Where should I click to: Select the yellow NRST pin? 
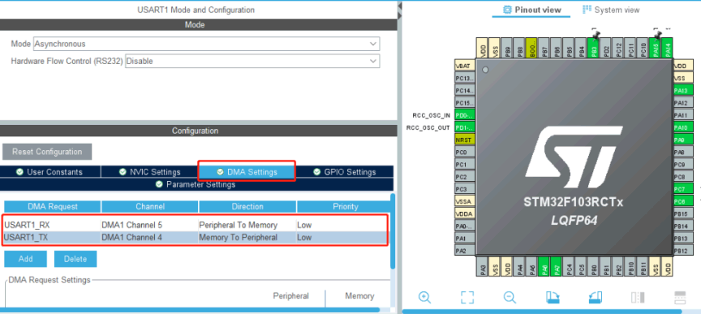(465, 140)
